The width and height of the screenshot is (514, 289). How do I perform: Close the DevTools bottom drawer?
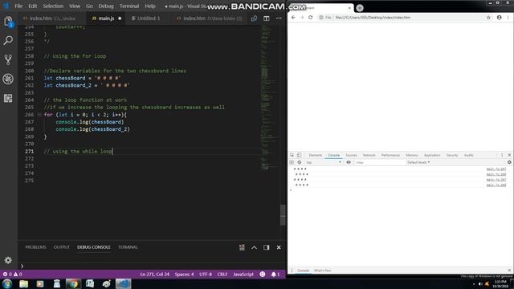509,271
